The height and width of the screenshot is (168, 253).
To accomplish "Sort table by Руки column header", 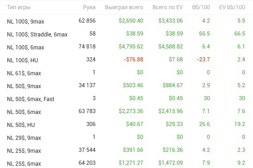I will (89, 7).
